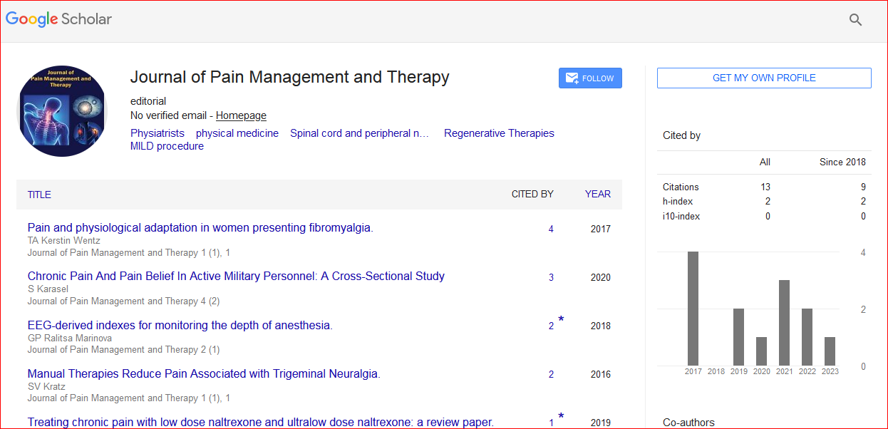Click the 2017 bar in citations chart

[x=693, y=309]
